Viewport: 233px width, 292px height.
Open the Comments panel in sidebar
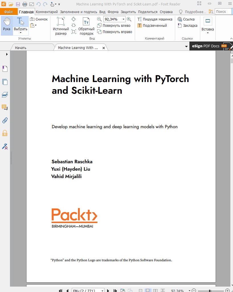[x=5, y=107]
